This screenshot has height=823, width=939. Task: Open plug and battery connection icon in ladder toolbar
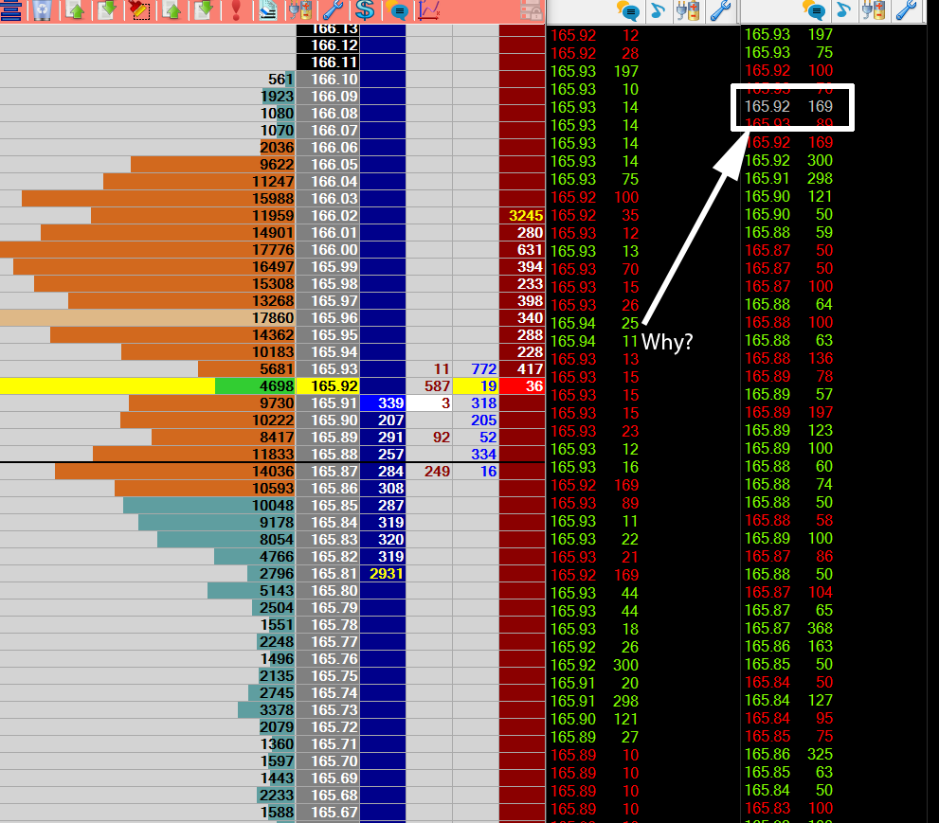tap(300, 10)
